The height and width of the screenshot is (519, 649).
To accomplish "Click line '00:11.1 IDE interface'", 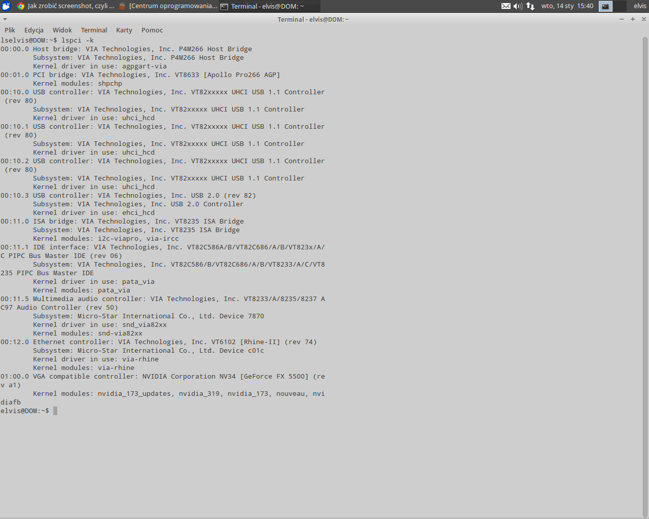I will point(163,247).
